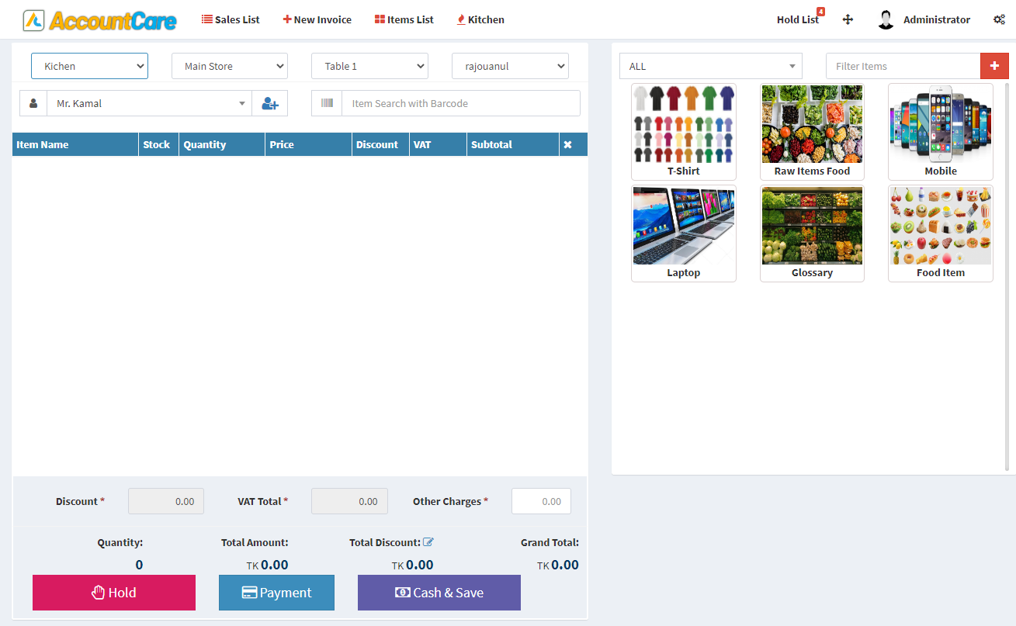Click the Filter Items input field
The height and width of the screenshot is (626, 1016).
coord(903,66)
